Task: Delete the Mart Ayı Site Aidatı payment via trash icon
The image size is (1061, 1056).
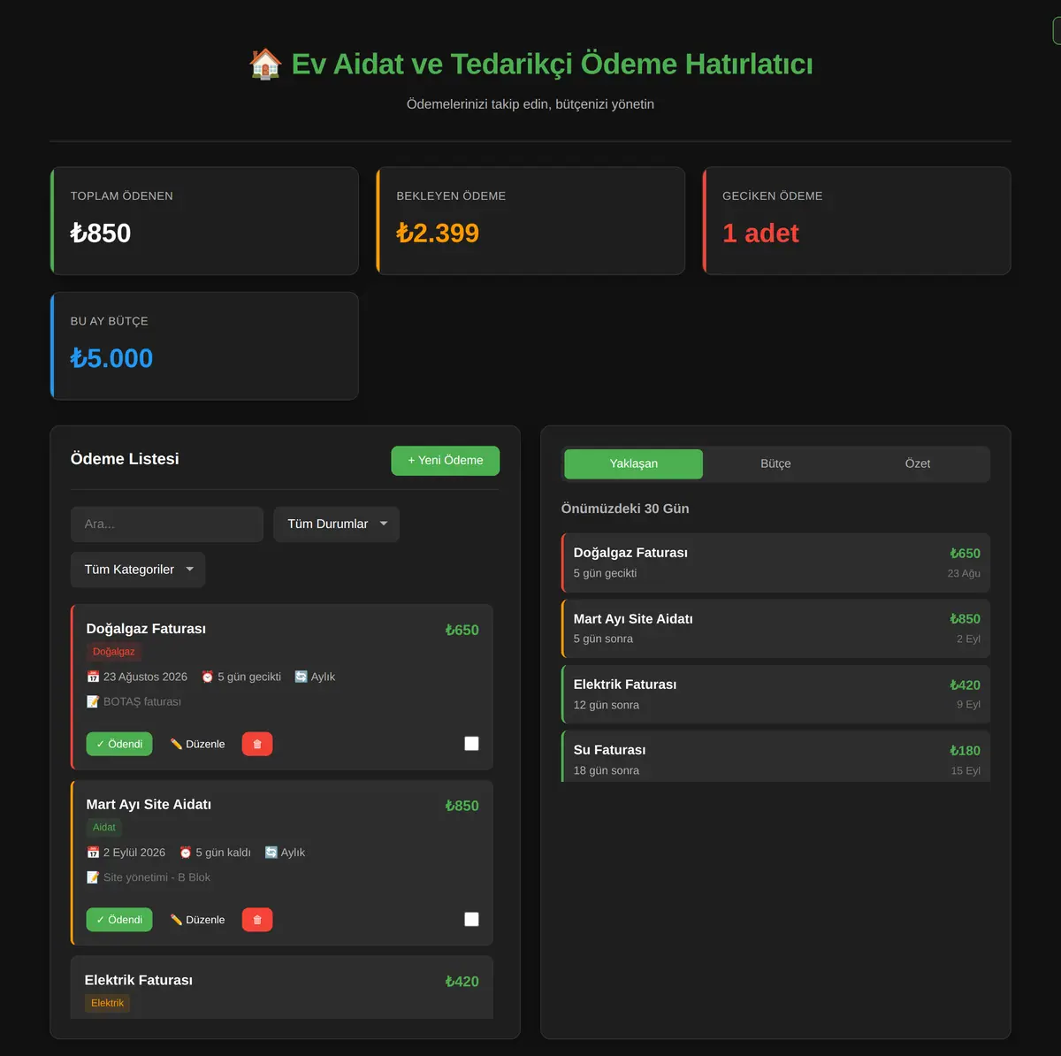Action: click(257, 920)
